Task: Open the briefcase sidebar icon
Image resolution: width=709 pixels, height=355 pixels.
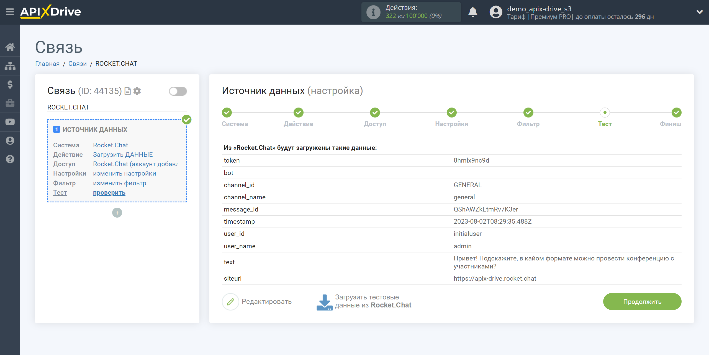Action: [10, 103]
